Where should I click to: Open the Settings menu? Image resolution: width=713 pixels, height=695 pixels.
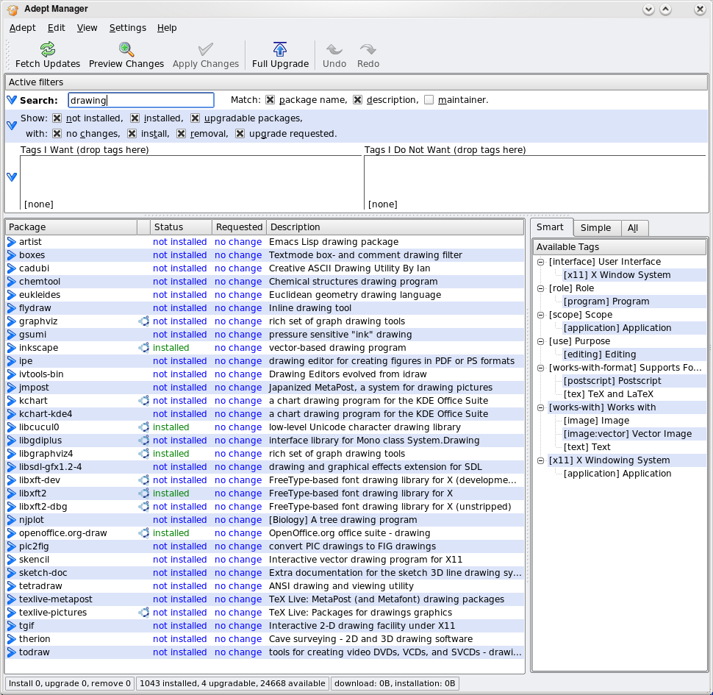pos(127,28)
